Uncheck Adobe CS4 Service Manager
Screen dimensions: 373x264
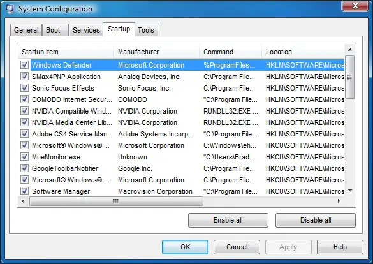click(24, 134)
